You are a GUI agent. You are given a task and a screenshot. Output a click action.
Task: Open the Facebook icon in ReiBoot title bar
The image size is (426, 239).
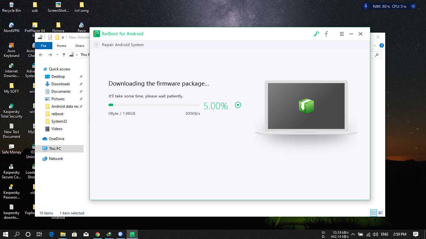[326, 34]
